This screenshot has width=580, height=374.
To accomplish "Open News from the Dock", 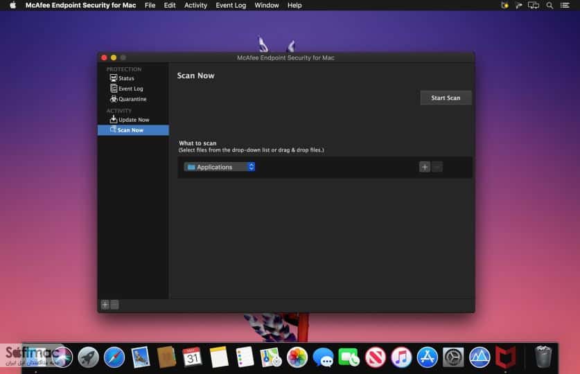I will coord(375,357).
